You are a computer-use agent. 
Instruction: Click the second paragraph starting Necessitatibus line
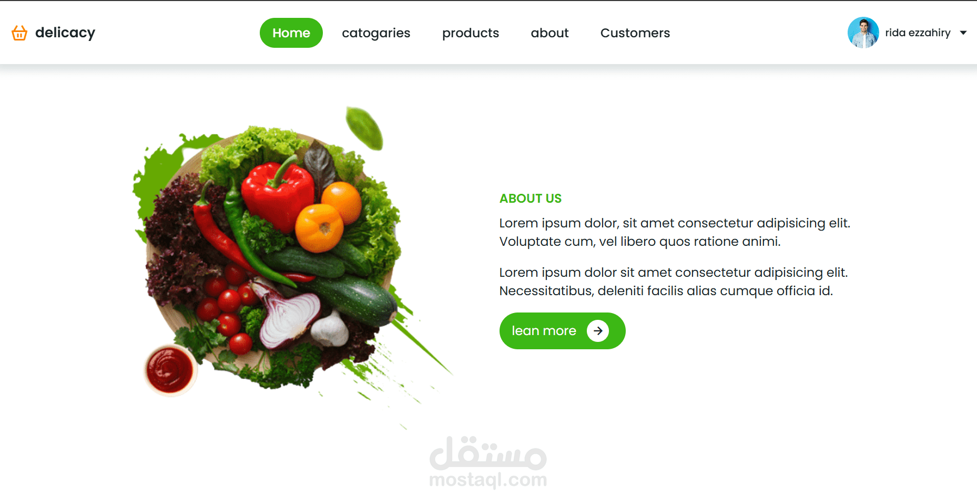click(x=666, y=291)
